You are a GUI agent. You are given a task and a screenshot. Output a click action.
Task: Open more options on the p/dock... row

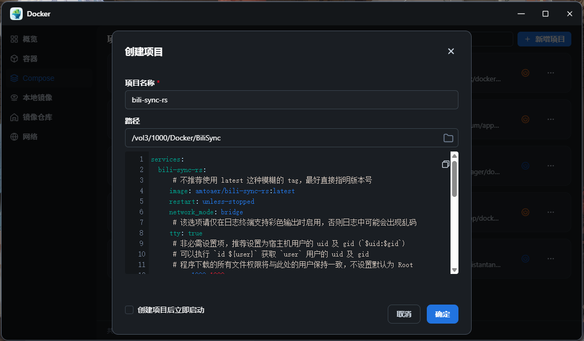tap(551, 212)
